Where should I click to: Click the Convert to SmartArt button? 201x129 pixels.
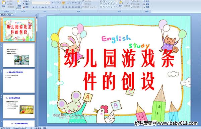[90, 7]
